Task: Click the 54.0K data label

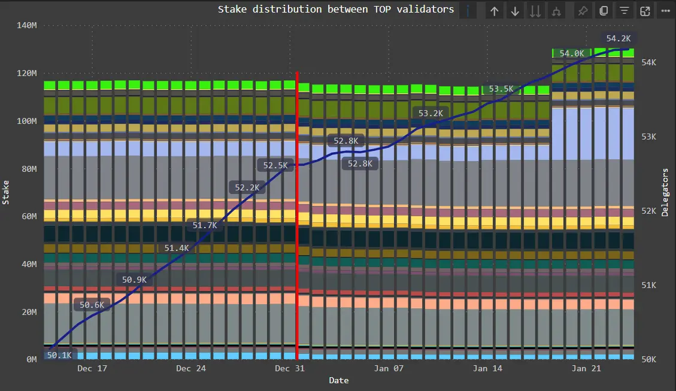Action: coord(572,53)
